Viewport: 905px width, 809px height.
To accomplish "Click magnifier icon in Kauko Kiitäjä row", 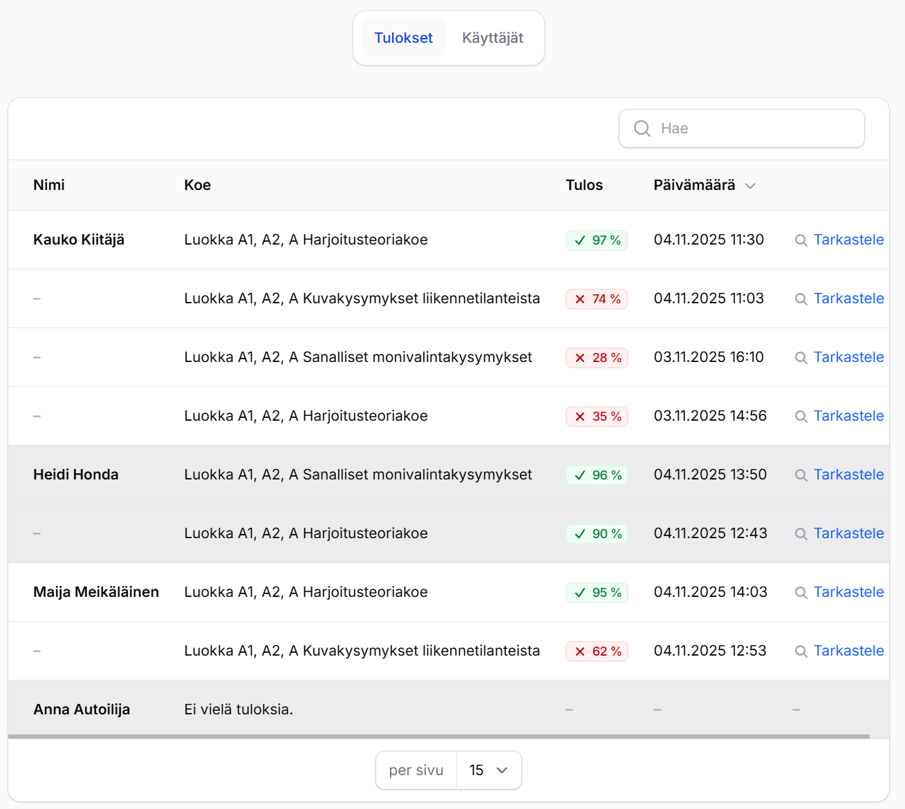I will 801,240.
